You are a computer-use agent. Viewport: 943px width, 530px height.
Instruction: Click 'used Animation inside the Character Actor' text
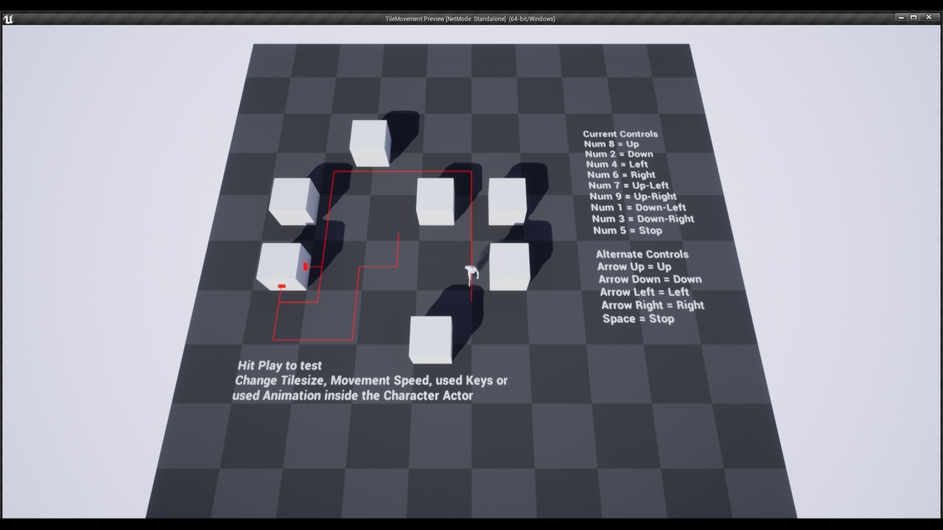click(x=352, y=395)
